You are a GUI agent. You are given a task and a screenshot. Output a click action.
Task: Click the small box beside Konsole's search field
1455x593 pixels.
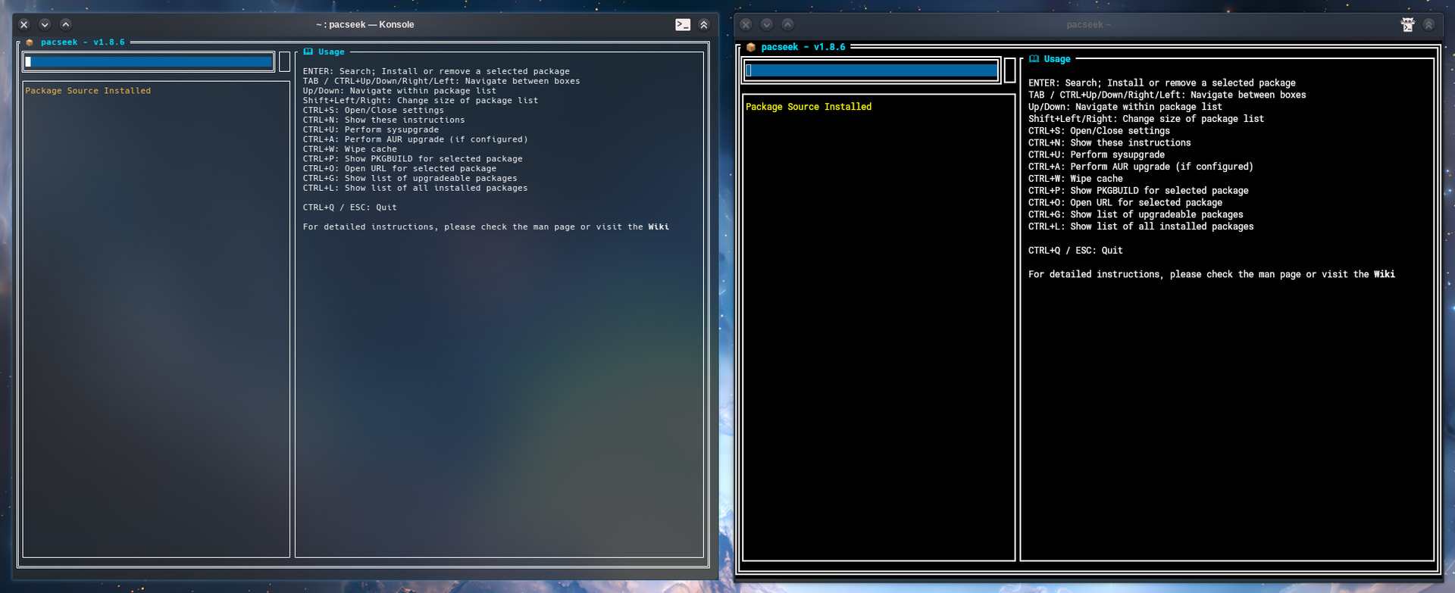tap(284, 62)
